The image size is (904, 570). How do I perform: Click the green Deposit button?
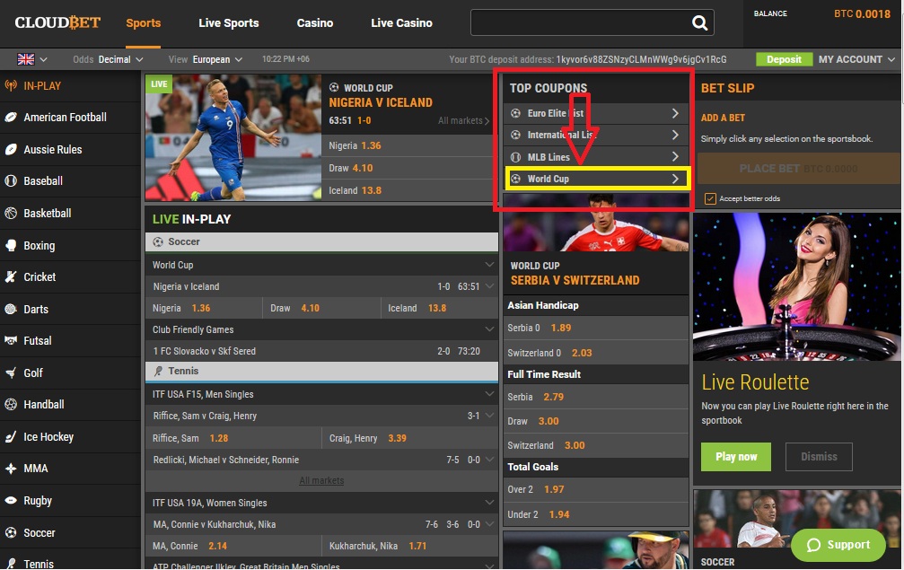784,59
